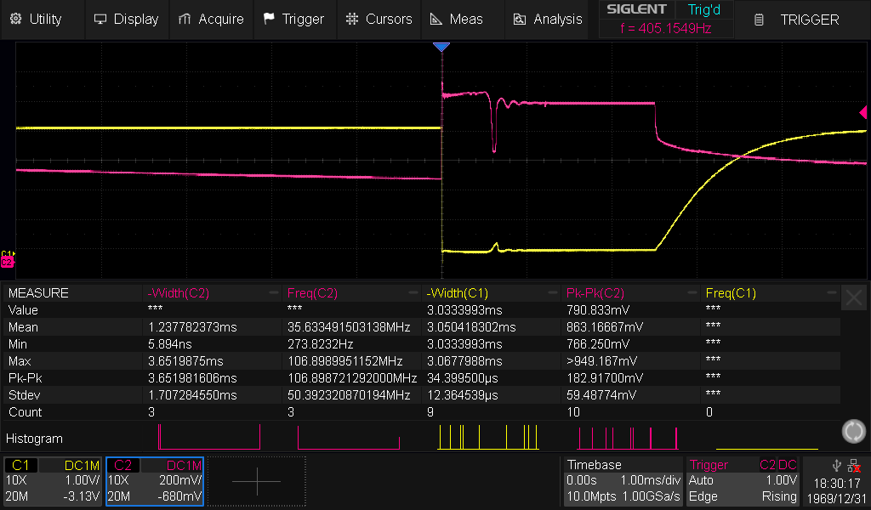871x510 pixels.
Task: Select the magenta trigger level marker
Action: coord(864,113)
